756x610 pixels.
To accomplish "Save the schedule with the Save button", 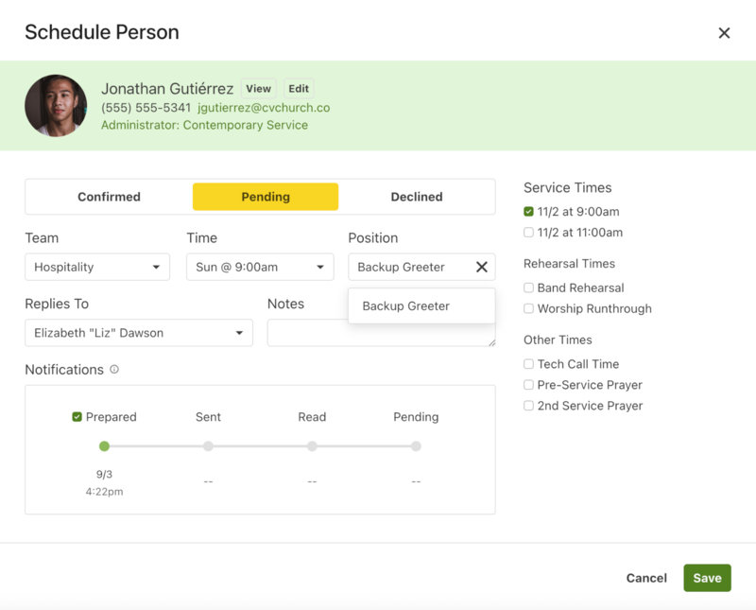I will (x=707, y=578).
